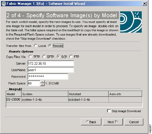Proceed with the Next button
Screen dimensions: 152x134
(x=113, y=122)
